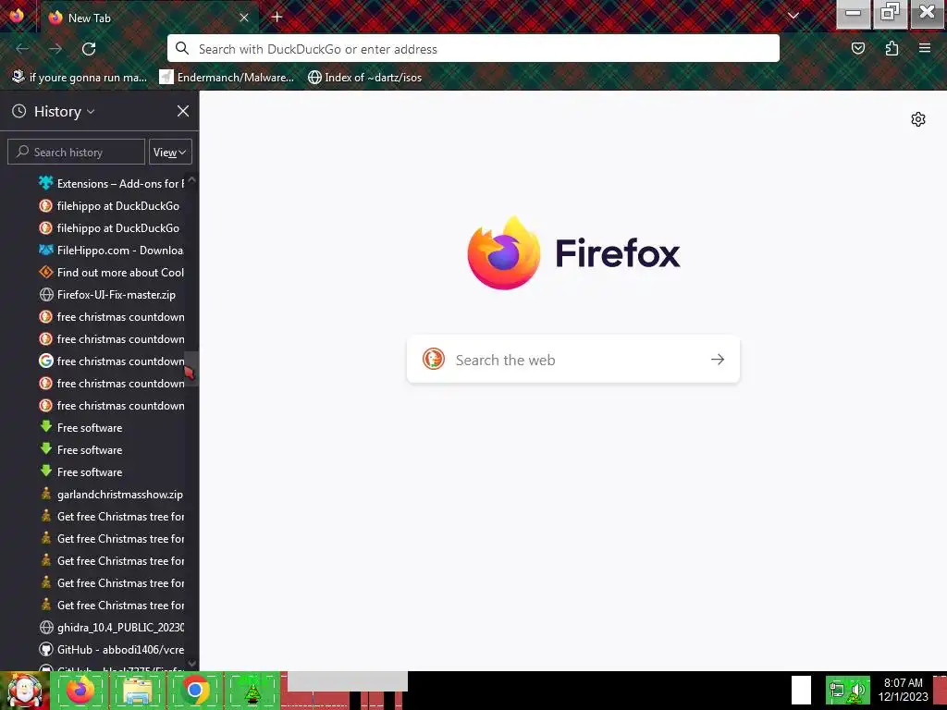947x710 pixels.
Task: Focus the Search the web box
Action: click(x=573, y=360)
